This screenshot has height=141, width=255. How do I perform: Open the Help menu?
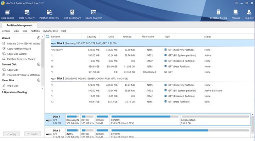coord(64,31)
